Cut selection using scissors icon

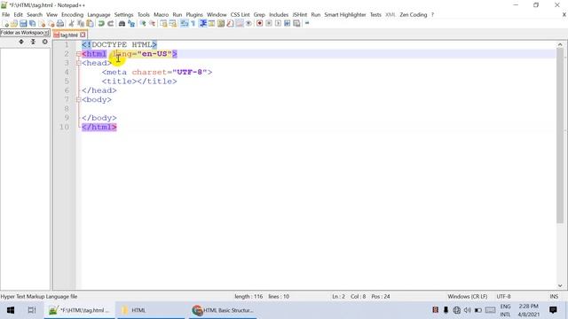pos(71,24)
